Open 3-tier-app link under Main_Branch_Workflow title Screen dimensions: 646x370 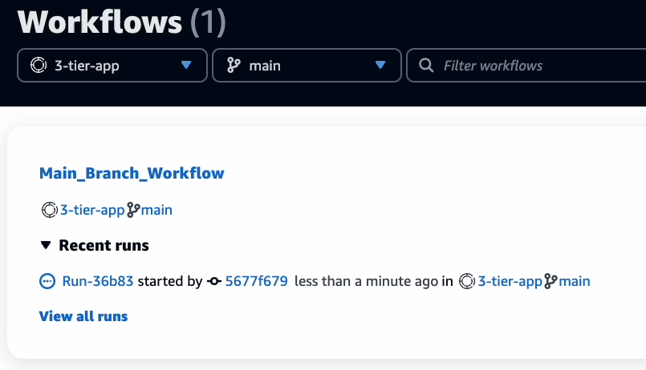92,210
